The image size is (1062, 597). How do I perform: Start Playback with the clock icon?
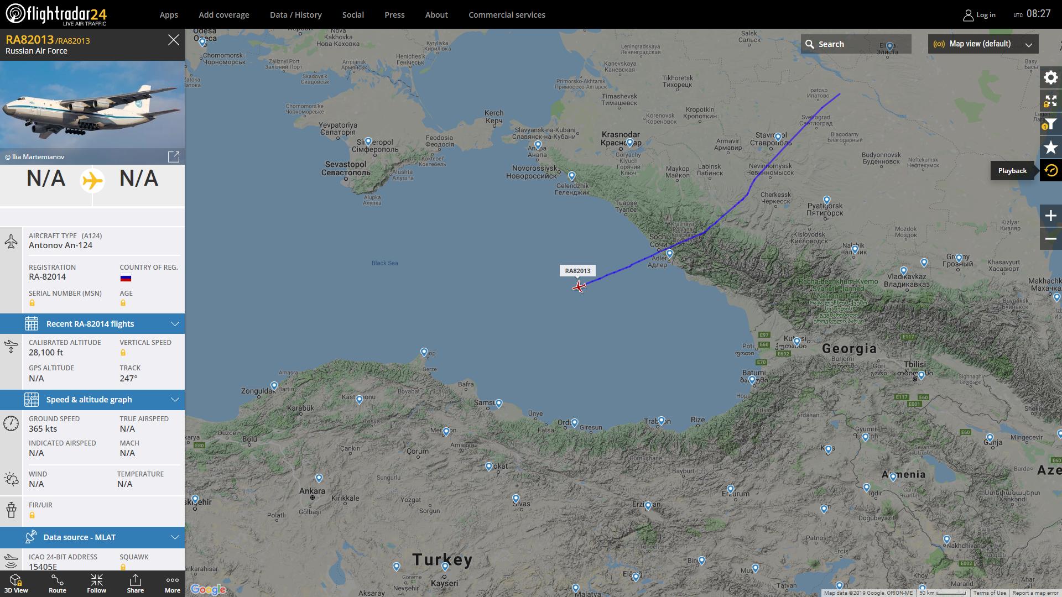[1050, 170]
